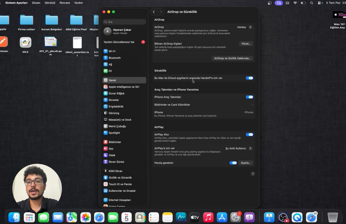Open Görüntü menu
The image size is (346, 224).
[50, 3]
